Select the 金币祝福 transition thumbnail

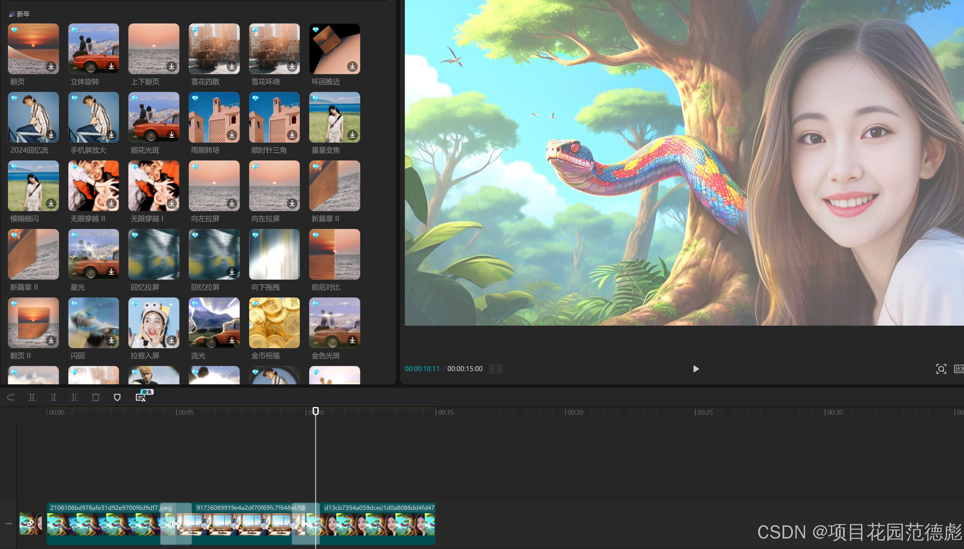(x=274, y=323)
